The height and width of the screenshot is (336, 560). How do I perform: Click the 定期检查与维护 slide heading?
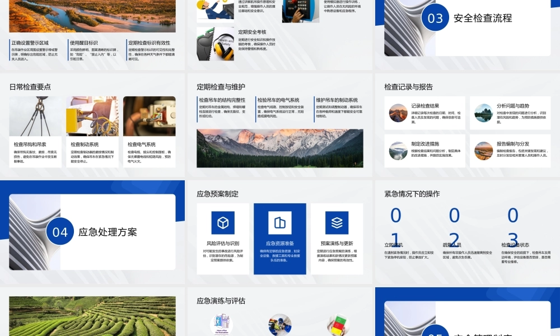pos(221,87)
